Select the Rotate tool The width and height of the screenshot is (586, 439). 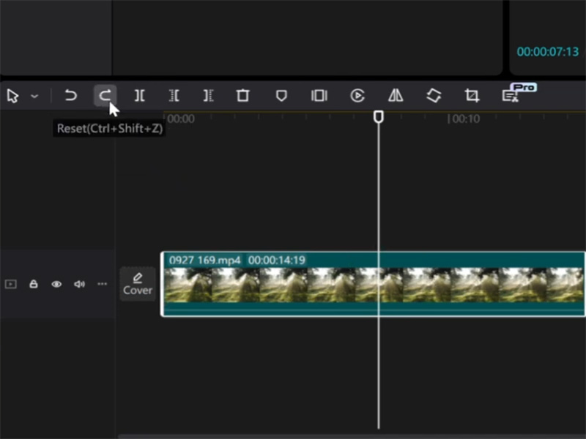point(433,96)
